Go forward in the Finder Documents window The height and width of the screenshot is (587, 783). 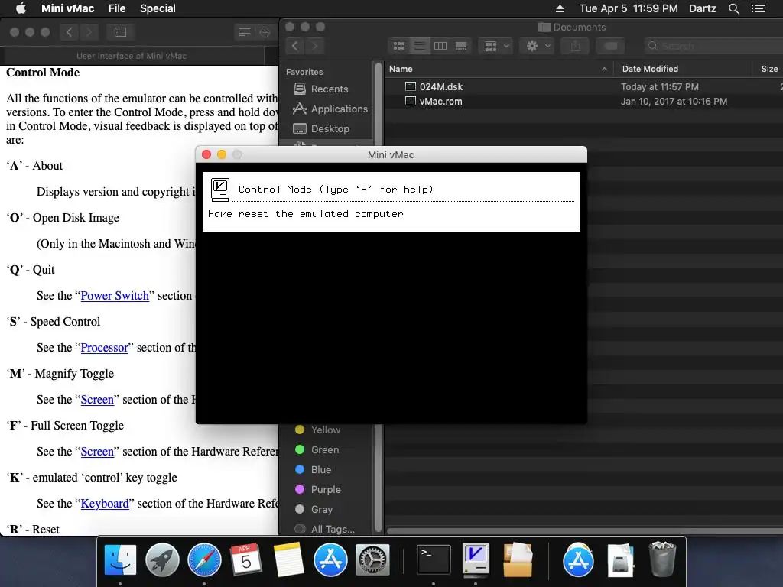(x=314, y=46)
